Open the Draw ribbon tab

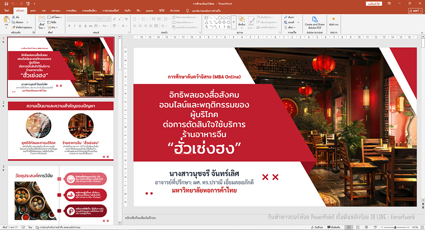(x=44, y=11)
